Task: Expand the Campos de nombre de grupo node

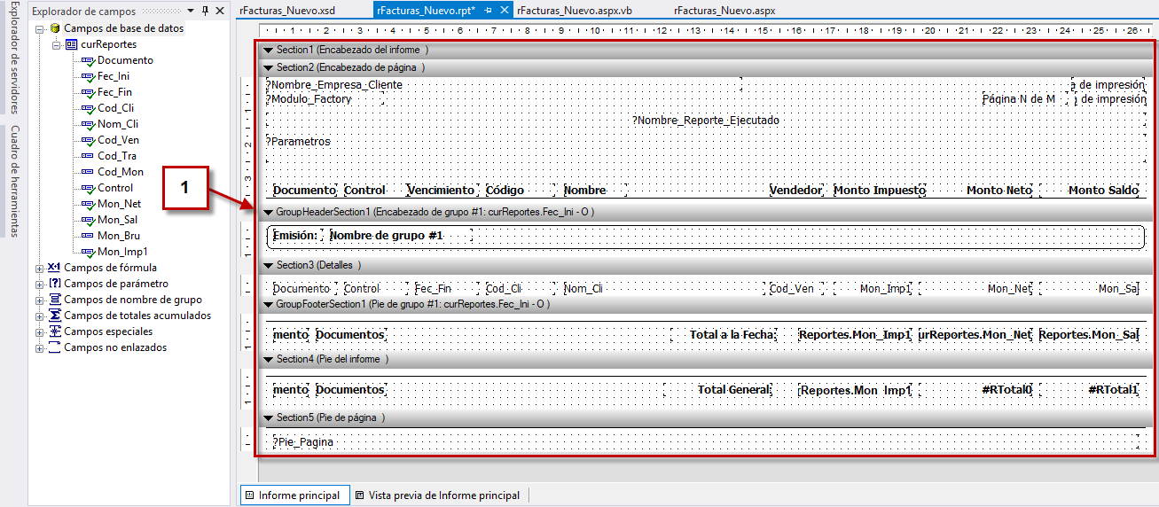Action: point(39,300)
